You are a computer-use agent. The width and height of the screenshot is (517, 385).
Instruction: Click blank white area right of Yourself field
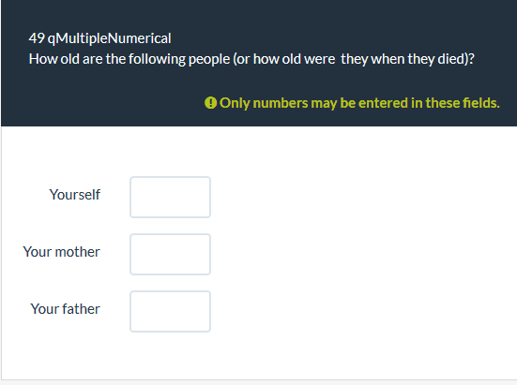click(x=363, y=197)
